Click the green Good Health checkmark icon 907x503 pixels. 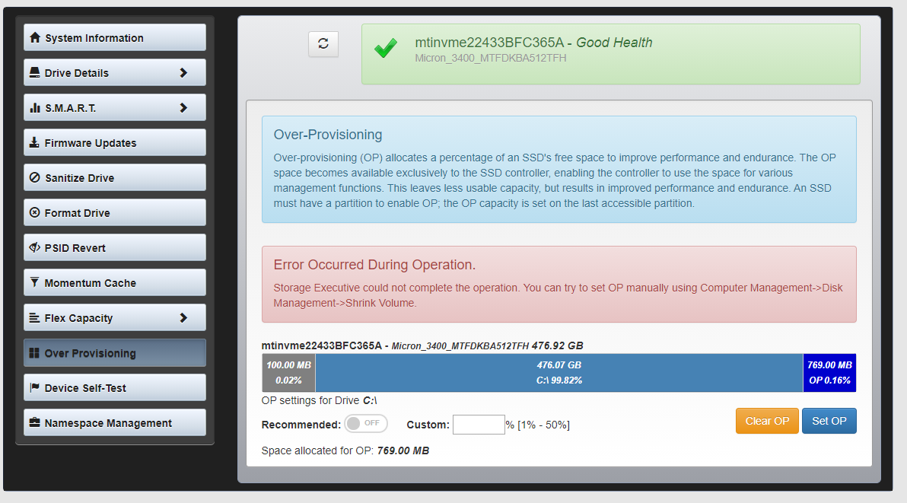point(386,48)
